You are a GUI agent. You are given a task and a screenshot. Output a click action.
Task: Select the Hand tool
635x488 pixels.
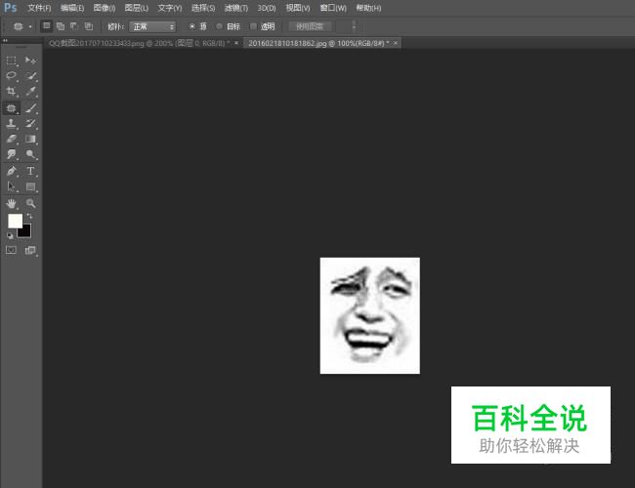[x=11, y=203]
